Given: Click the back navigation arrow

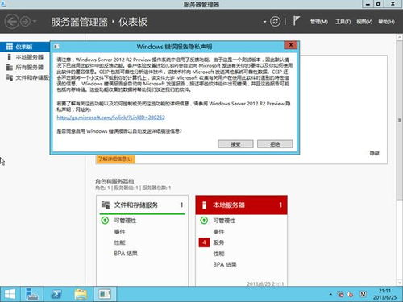Looking at the screenshot, I should tap(12, 22).
